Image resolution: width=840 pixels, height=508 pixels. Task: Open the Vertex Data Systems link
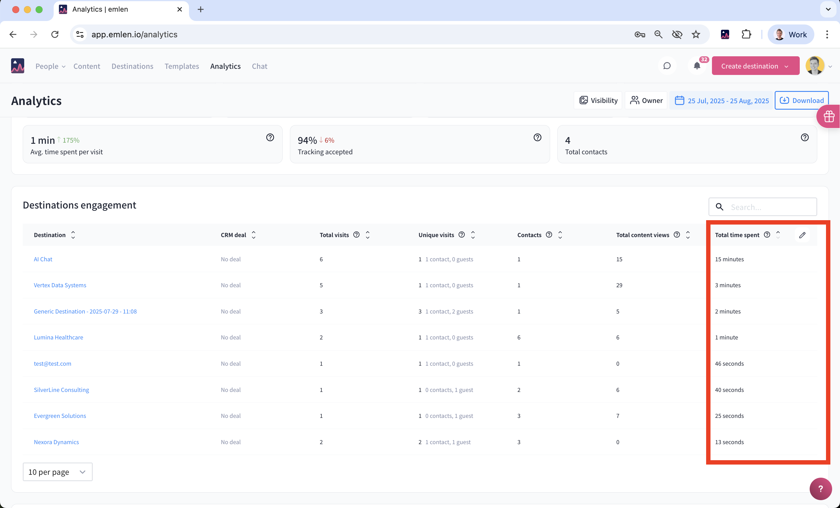point(60,285)
